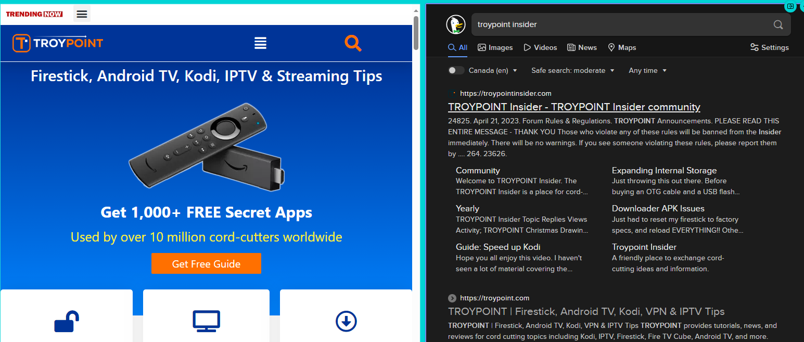This screenshot has height=342, width=804.
Task: Select the All results tab
Action: 458,47
